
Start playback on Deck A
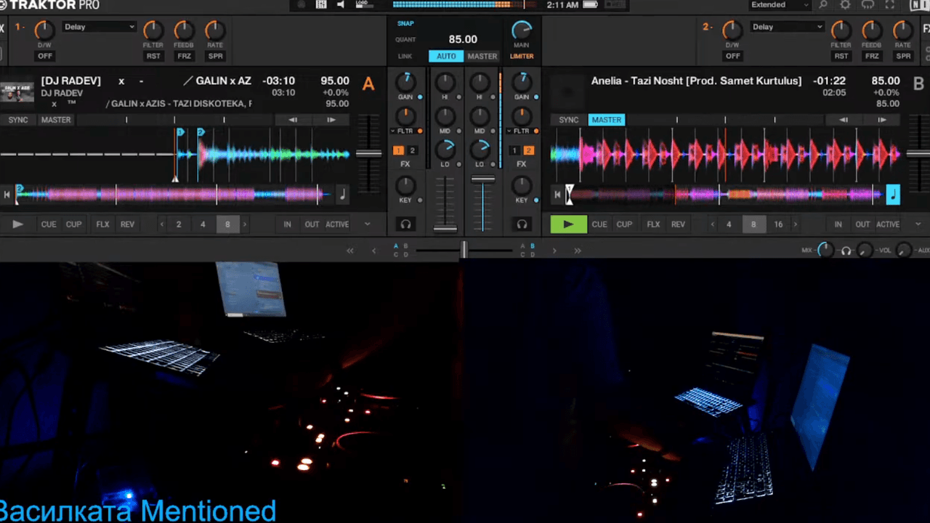(17, 224)
